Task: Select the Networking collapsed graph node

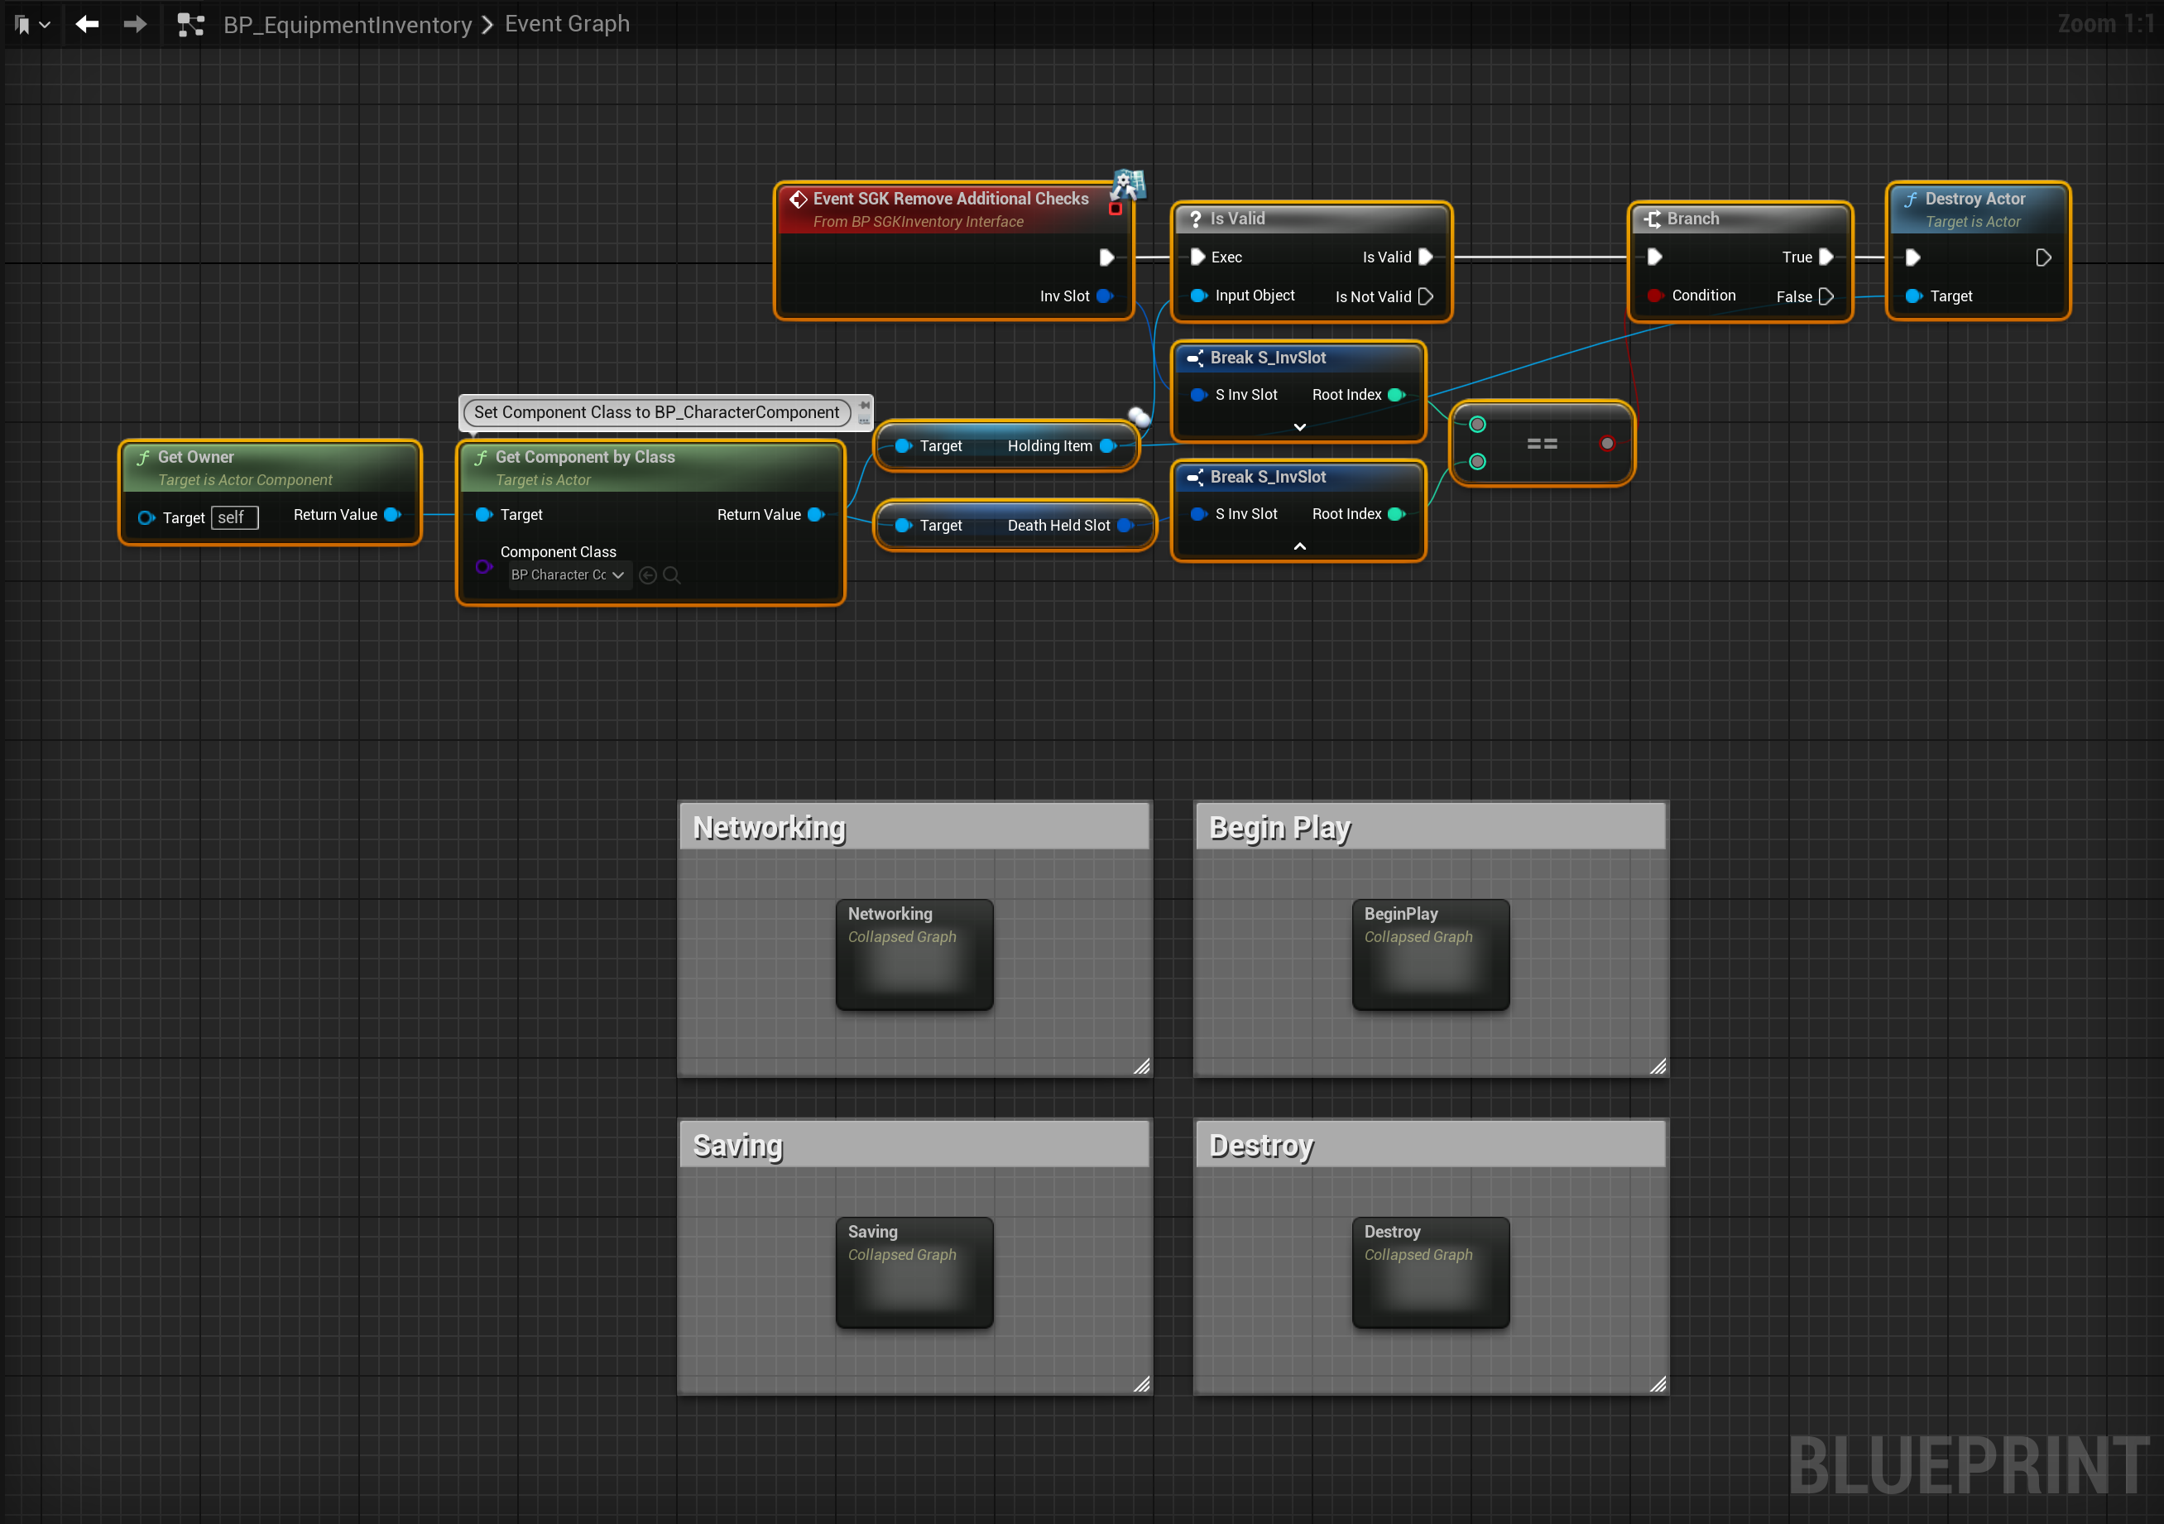Action: (914, 954)
